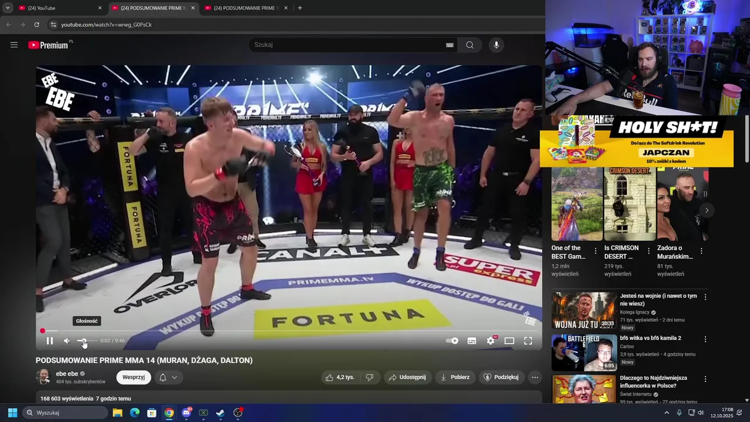Open options for 'bf6 witka vs bf6 kamila 2'

click(705, 339)
